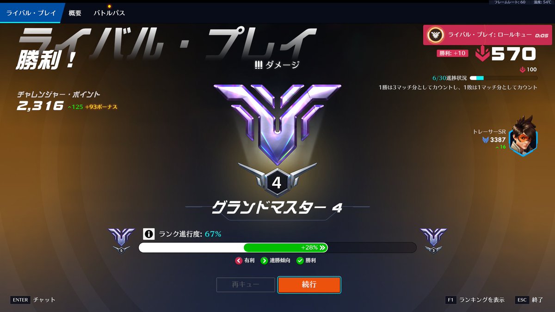The height and width of the screenshot is (312, 555).
Task: Click the rank 4 division badge
Action: click(277, 183)
